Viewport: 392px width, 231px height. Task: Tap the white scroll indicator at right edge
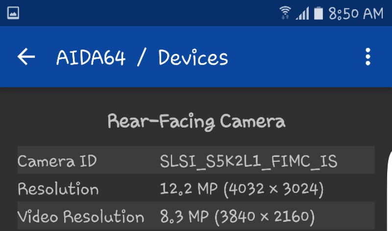point(390,190)
